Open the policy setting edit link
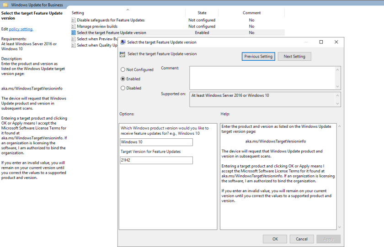 pyautogui.click(x=21, y=29)
